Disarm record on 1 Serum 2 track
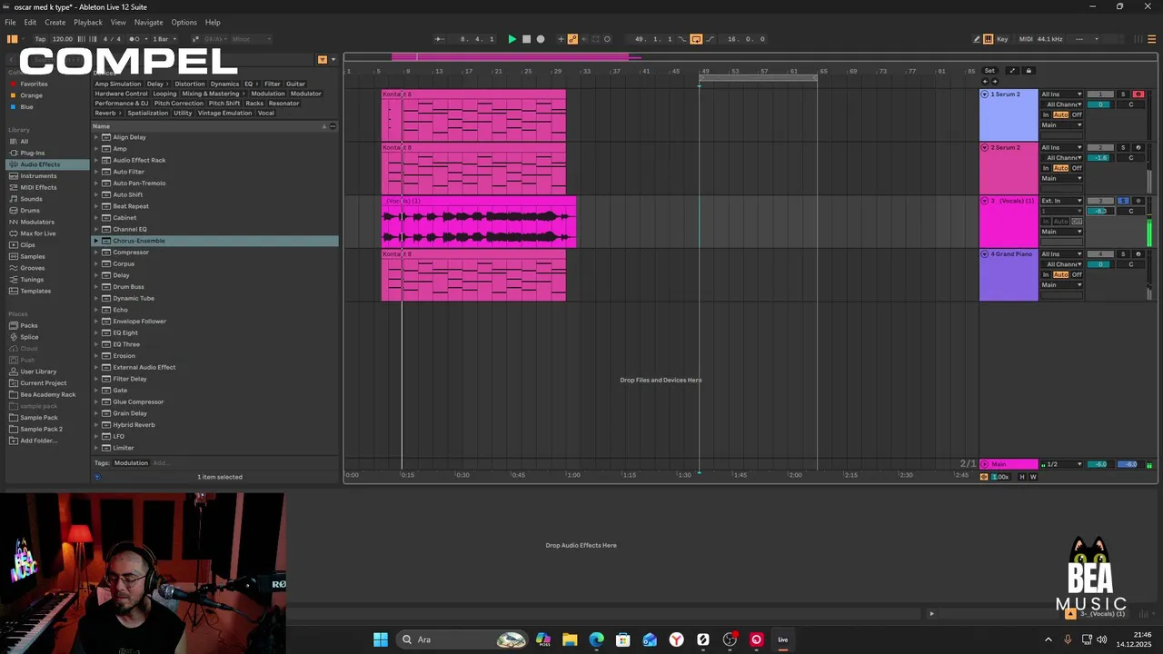 pos(1138,94)
